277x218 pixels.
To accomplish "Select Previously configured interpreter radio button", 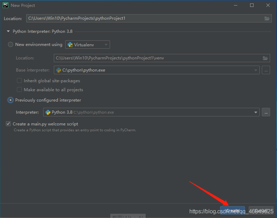I will coord(10,100).
